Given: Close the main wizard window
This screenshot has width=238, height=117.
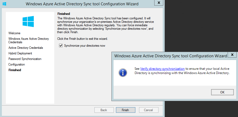Looking at the screenshot, I should (x=159, y=3).
